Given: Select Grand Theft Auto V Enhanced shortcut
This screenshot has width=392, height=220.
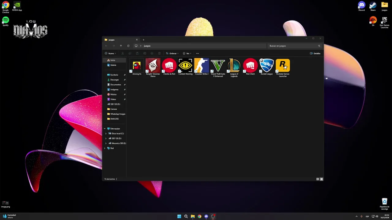Looking at the screenshot, I should coord(218,68).
